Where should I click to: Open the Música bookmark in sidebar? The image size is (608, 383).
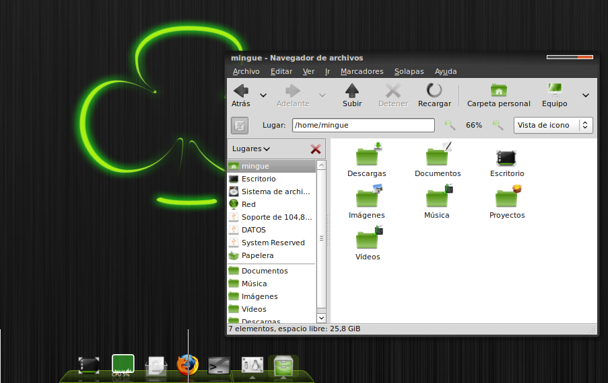[x=271, y=284]
